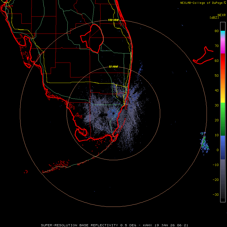Click the 30 value on dBZ scale

(217, 105)
